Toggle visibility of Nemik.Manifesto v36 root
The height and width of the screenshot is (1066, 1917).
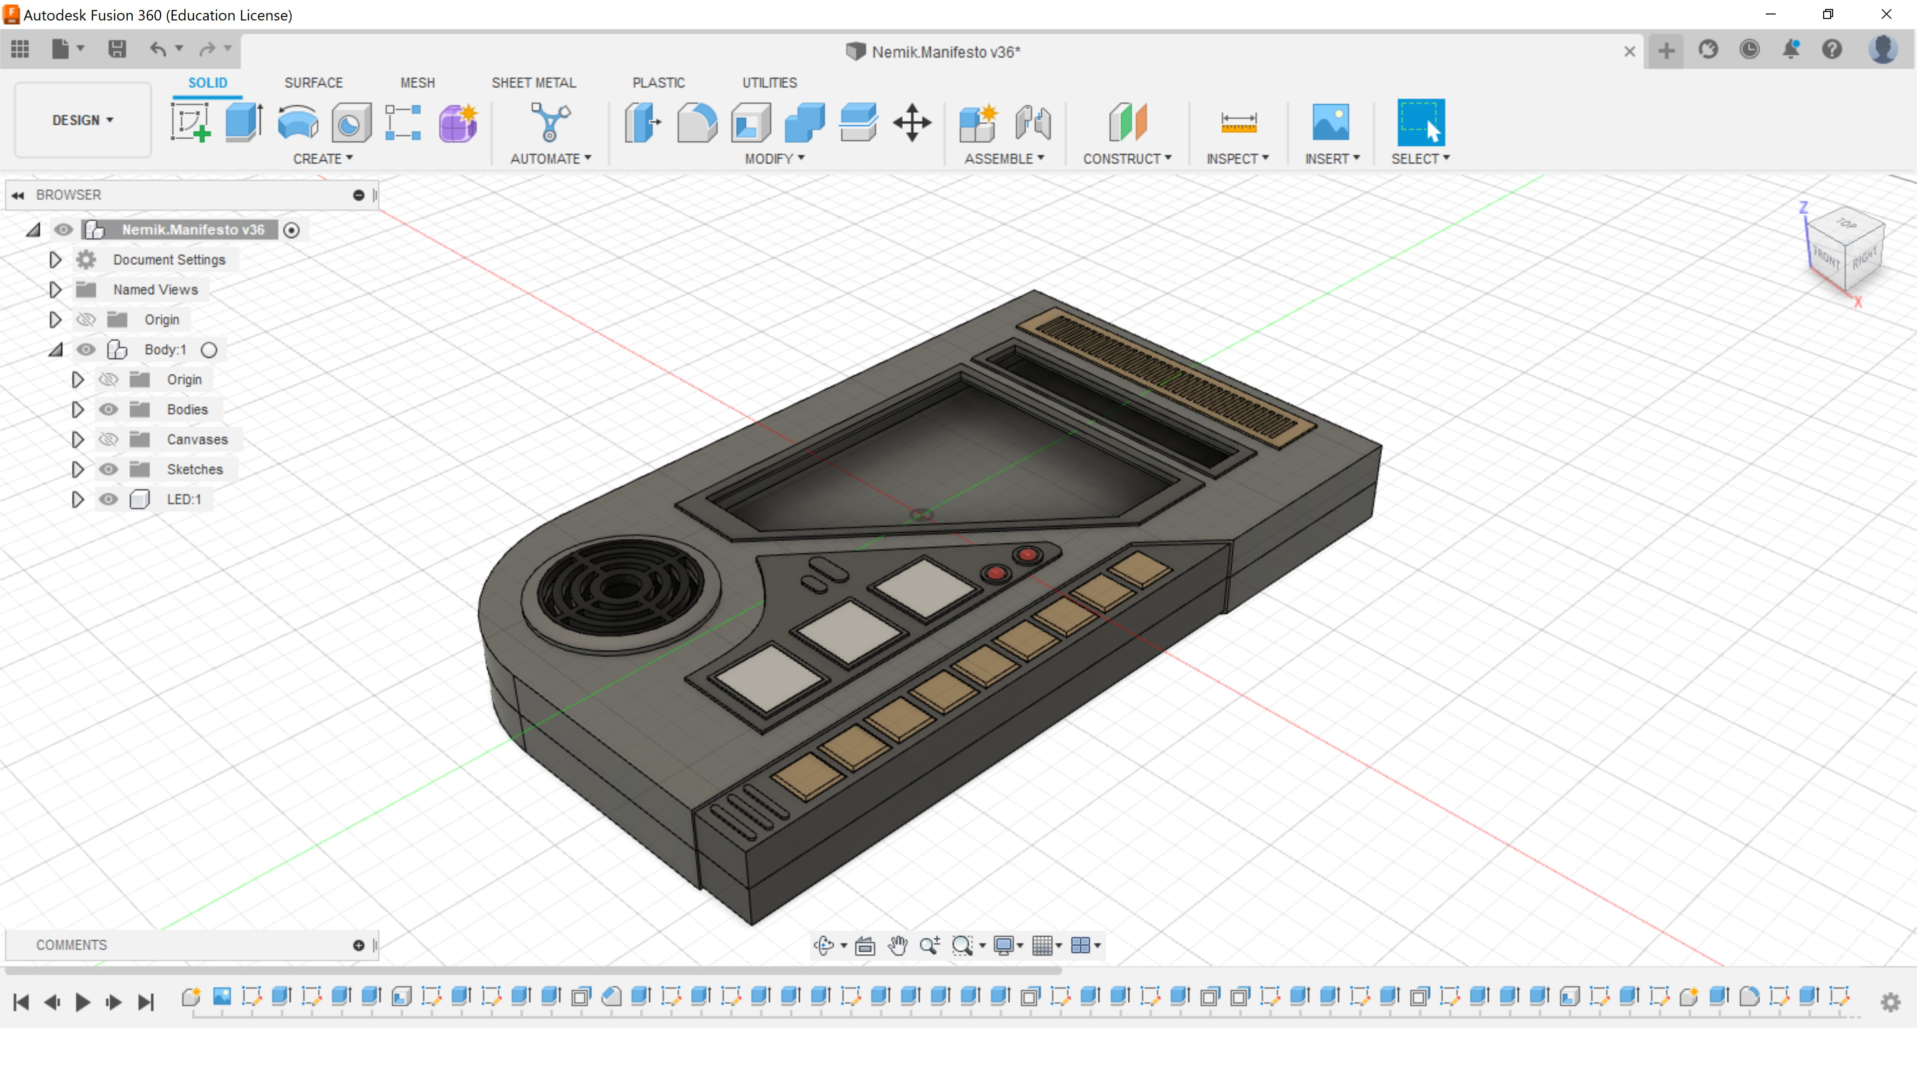coord(63,230)
